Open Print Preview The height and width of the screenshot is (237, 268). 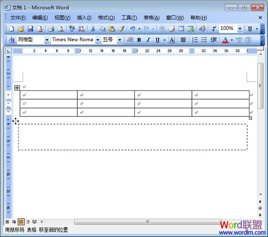coord(61,29)
